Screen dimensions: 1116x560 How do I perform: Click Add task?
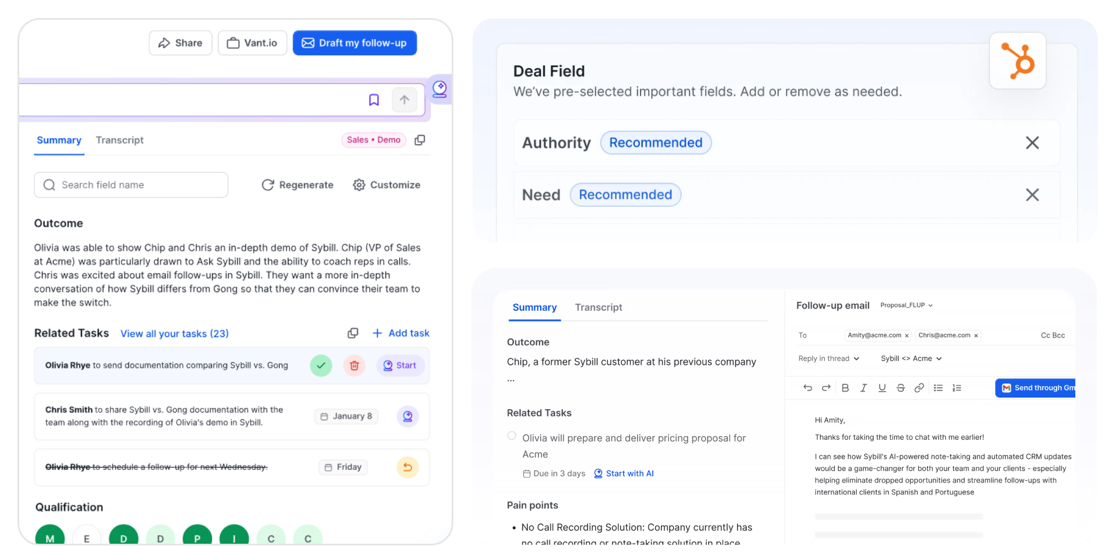[400, 333]
